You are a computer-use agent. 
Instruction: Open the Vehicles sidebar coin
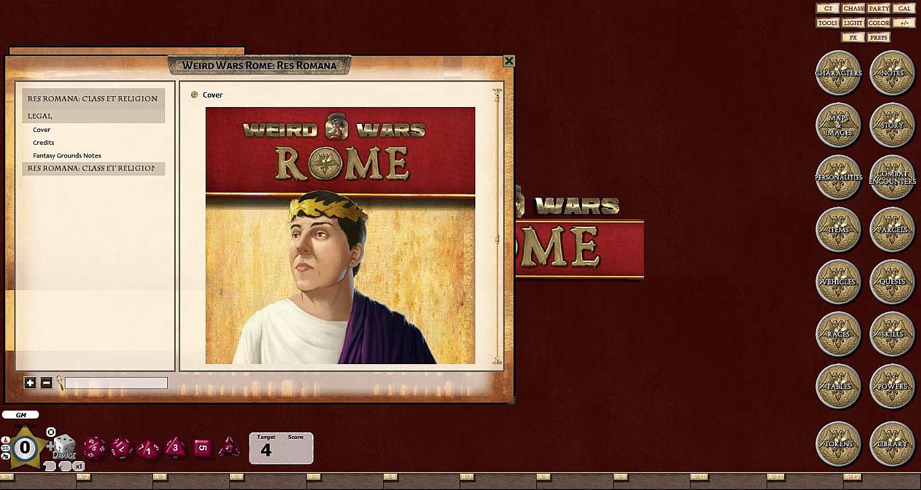pyautogui.click(x=838, y=282)
